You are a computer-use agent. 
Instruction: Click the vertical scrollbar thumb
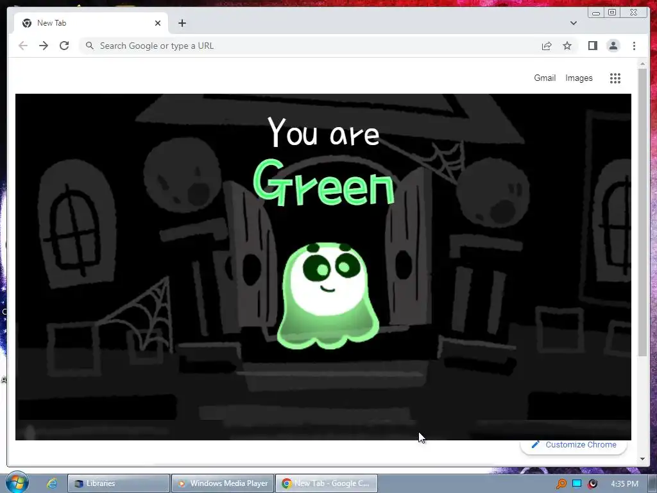point(642,212)
